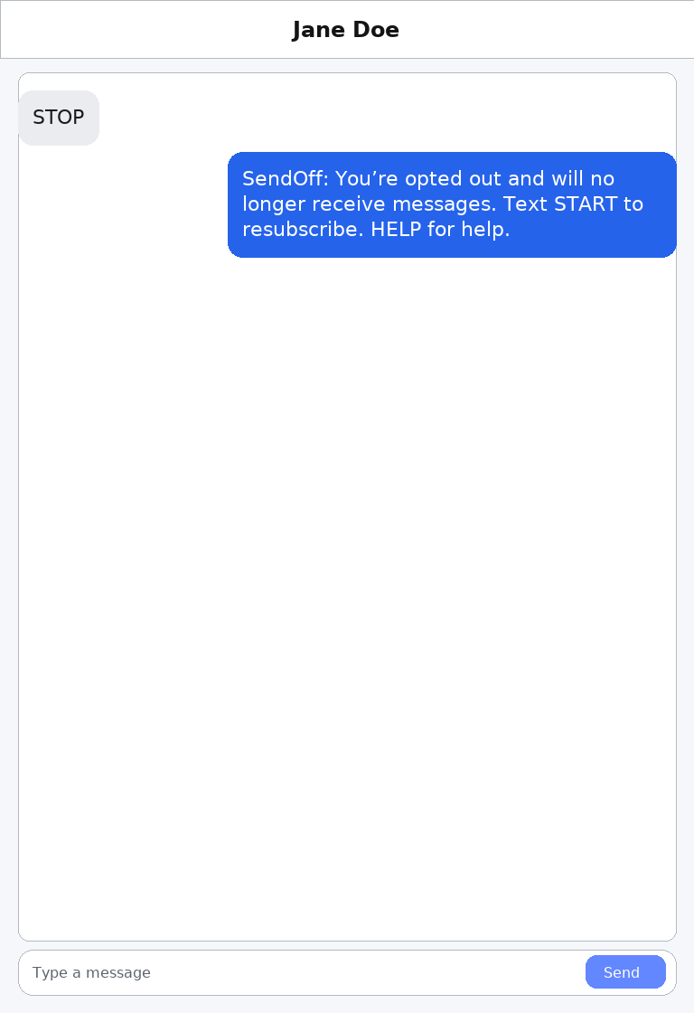Click the word 'Jane' in the header
Screen dimensions: 694x1013
click(x=319, y=30)
